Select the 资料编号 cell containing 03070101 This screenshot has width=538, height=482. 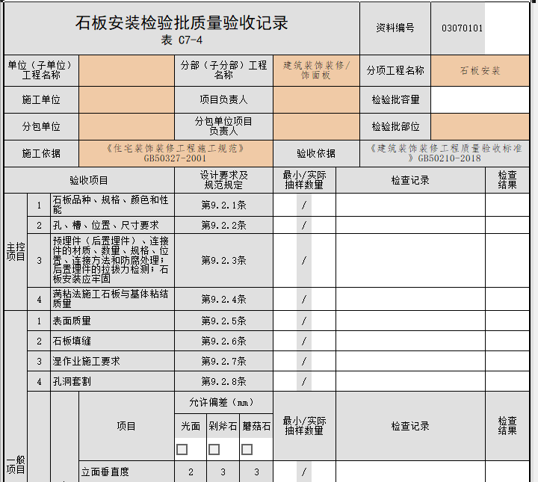click(x=462, y=28)
